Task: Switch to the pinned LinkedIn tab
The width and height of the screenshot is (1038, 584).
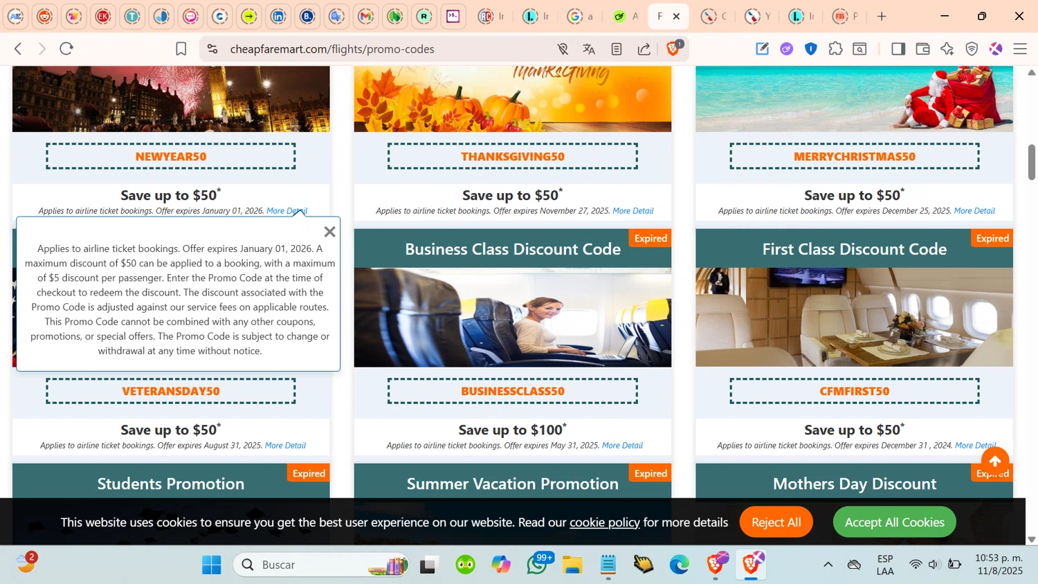Action: (278, 17)
